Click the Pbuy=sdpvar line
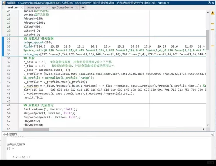The image size is (216, 166). tap(49, 113)
